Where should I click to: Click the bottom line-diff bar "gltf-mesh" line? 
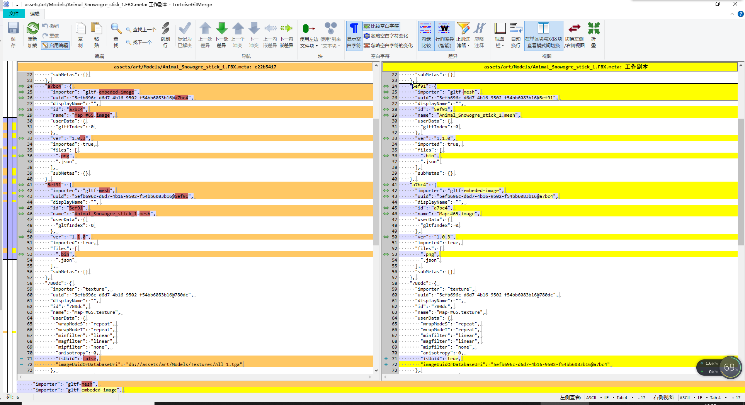380,384
